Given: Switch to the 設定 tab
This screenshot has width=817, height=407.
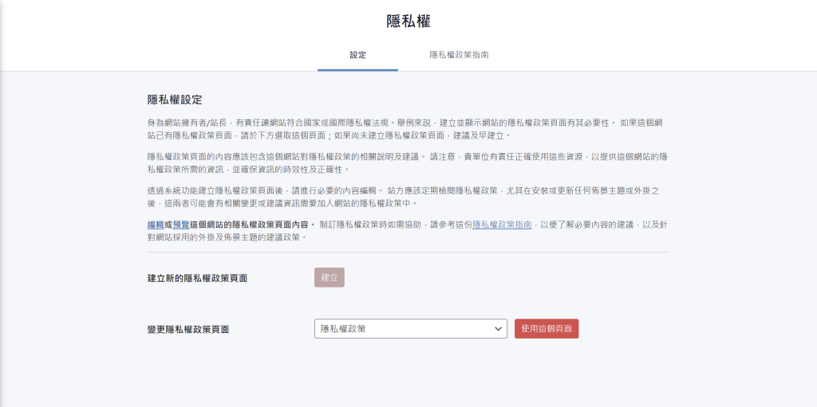Looking at the screenshot, I should [358, 55].
